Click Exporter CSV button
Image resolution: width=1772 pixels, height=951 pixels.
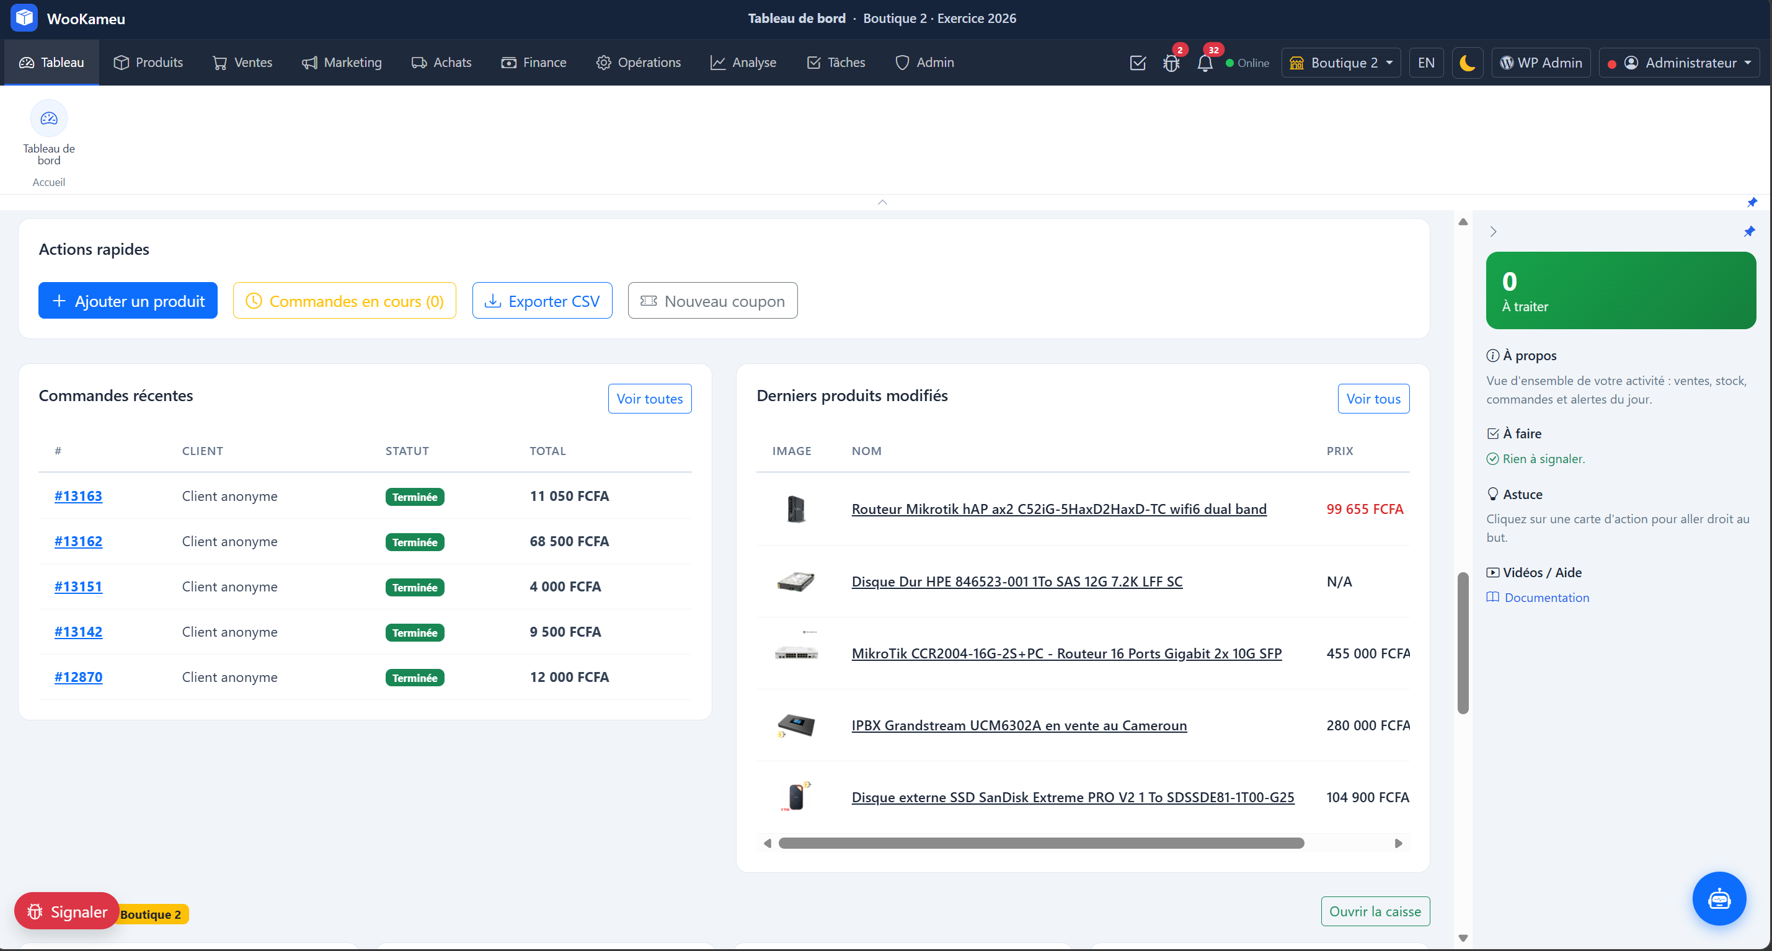542,301
